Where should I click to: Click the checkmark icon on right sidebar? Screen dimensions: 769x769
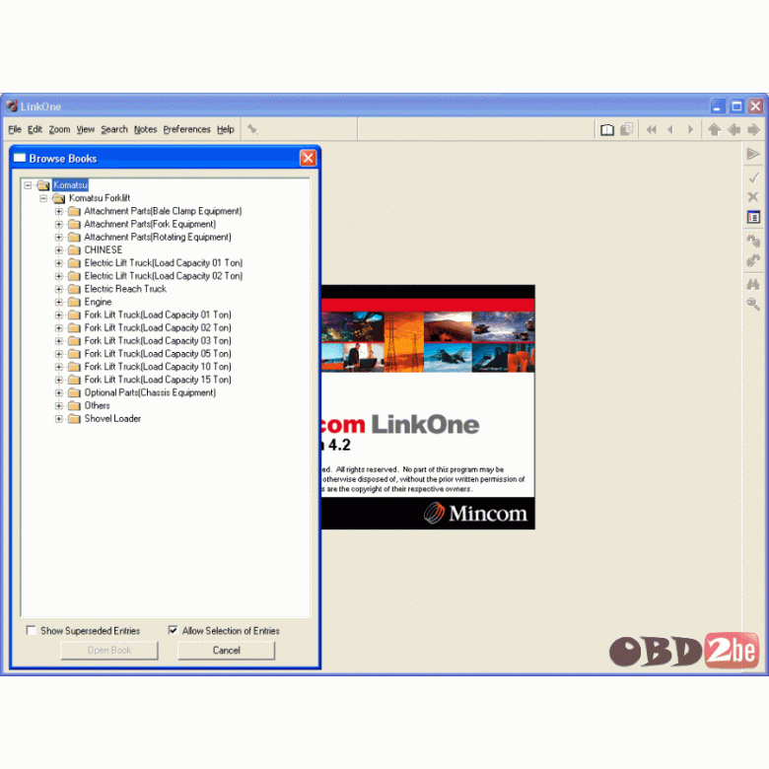click(x=753, y=177)
